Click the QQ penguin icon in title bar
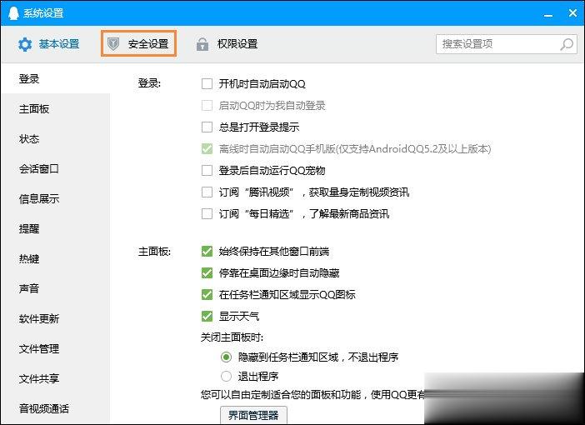Viewport: 585px width, 425px height. (x=13, y=13)
